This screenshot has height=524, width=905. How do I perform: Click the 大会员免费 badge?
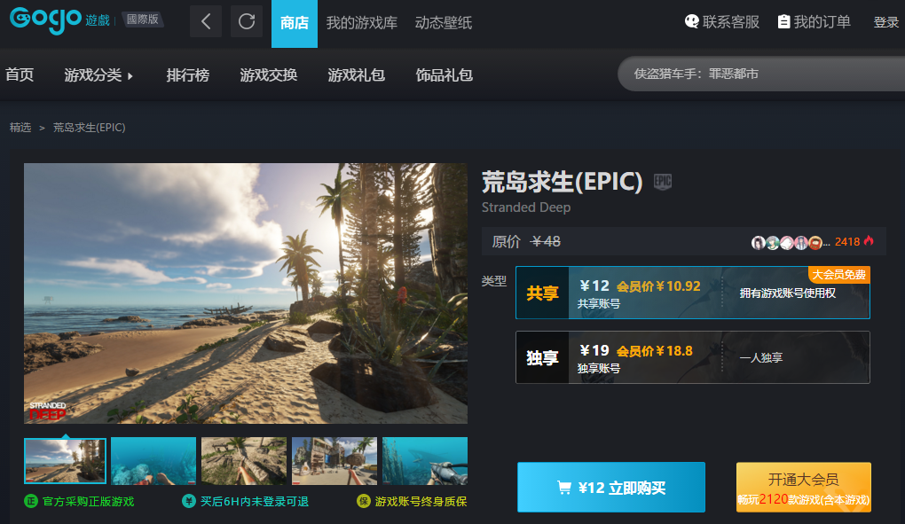coord(839,274)
